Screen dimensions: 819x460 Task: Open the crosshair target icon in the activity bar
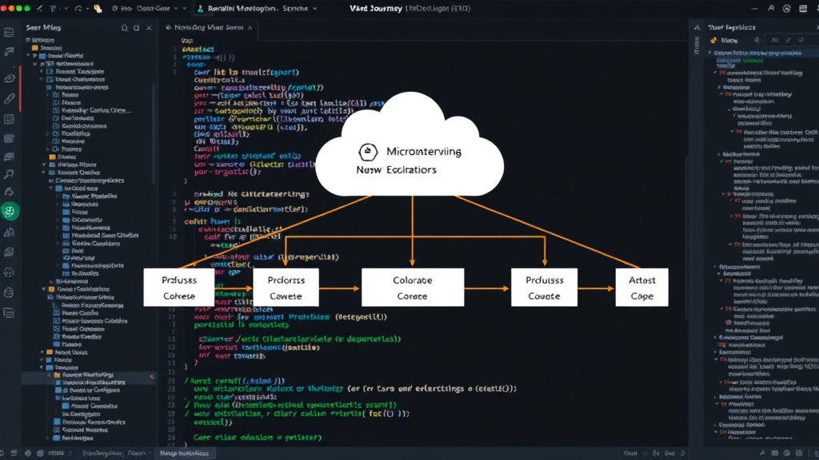tap(9, 272)
